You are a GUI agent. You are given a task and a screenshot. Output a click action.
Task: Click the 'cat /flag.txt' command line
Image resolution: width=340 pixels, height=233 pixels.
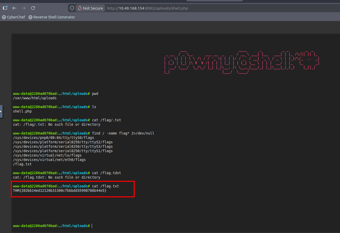(105, 186)
